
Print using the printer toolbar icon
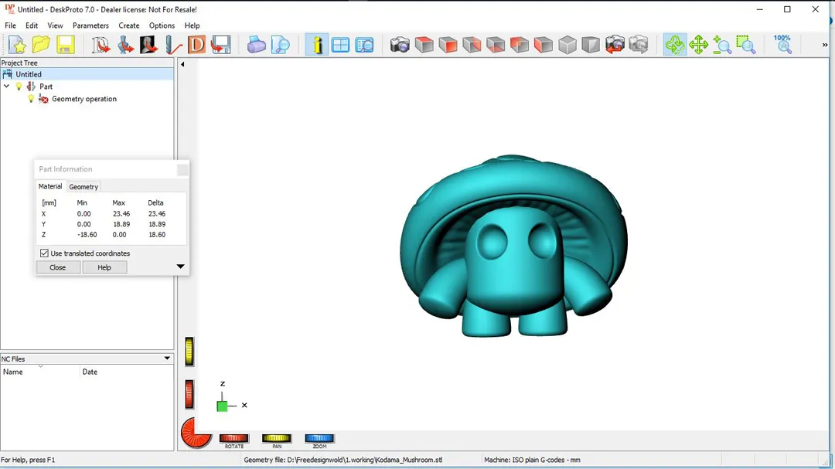click(256, 46)
